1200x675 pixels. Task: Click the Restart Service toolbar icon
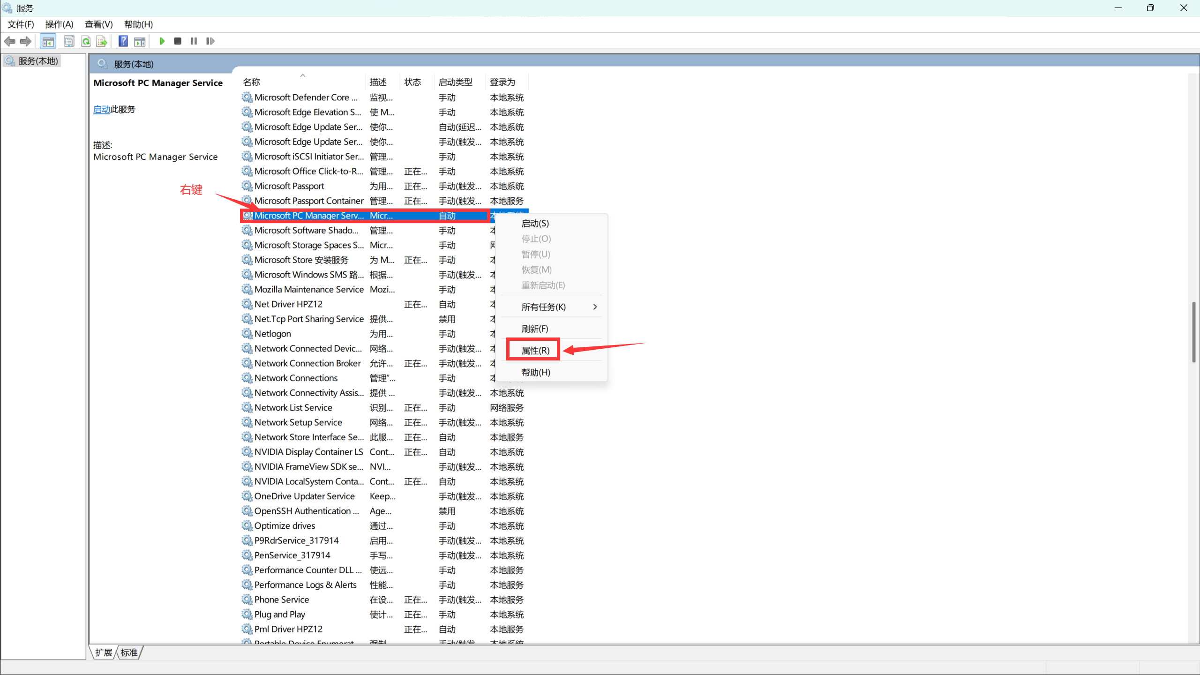(210, 41)
